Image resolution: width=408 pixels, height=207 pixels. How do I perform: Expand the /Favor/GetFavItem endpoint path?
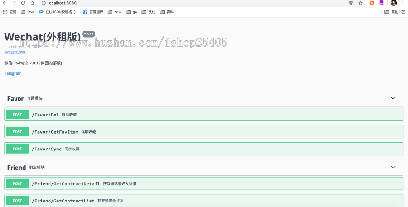[55, 132]
